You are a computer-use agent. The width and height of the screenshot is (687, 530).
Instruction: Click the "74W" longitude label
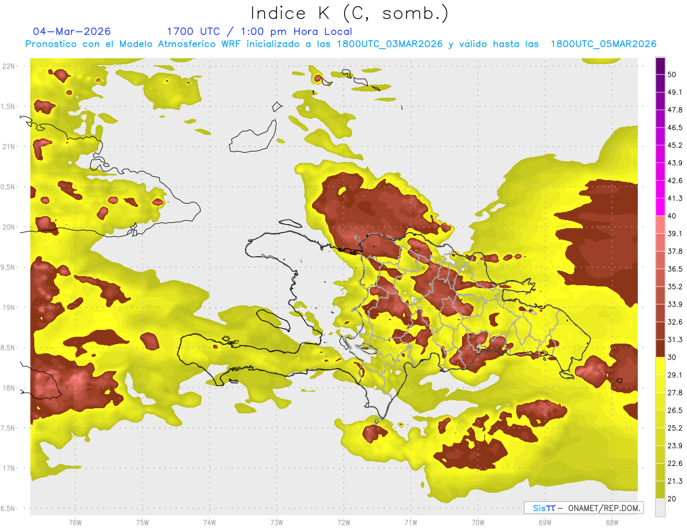[210, 523]
